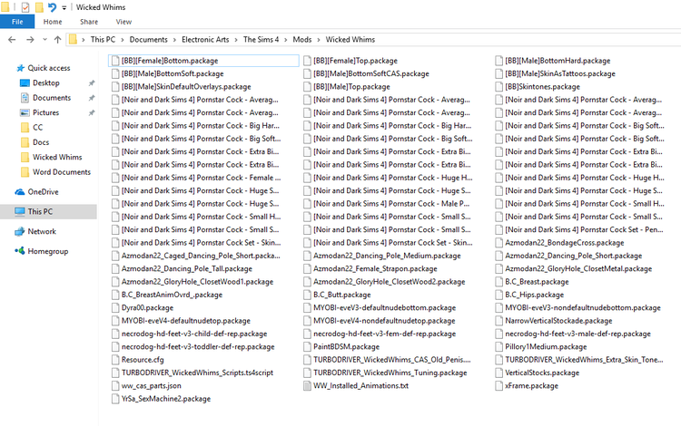The height and width of the screenshot is (426, 681).
Task: Open the CC folder in sidebar
Action: tap(38, 128)
